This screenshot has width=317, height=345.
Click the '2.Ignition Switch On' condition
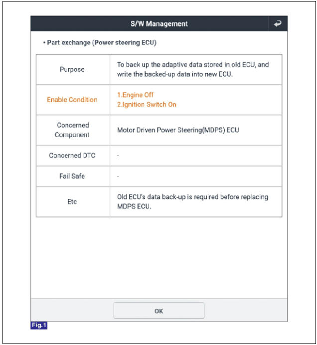click(x=147, y=105)
